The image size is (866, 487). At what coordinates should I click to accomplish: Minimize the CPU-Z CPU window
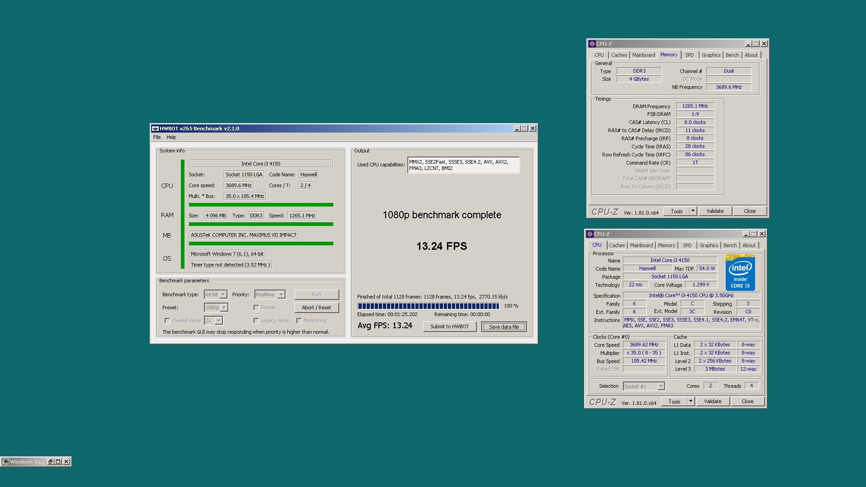[x=746, y=234]
